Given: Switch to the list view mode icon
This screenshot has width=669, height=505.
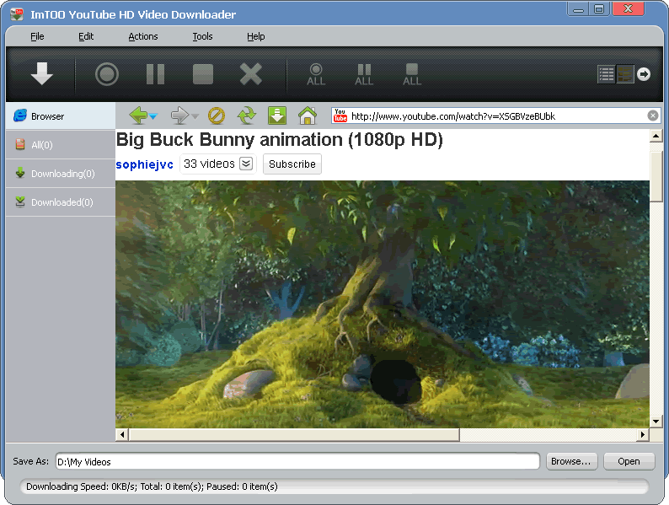Looking at the screenshot, I should click(x=607, y=74).
